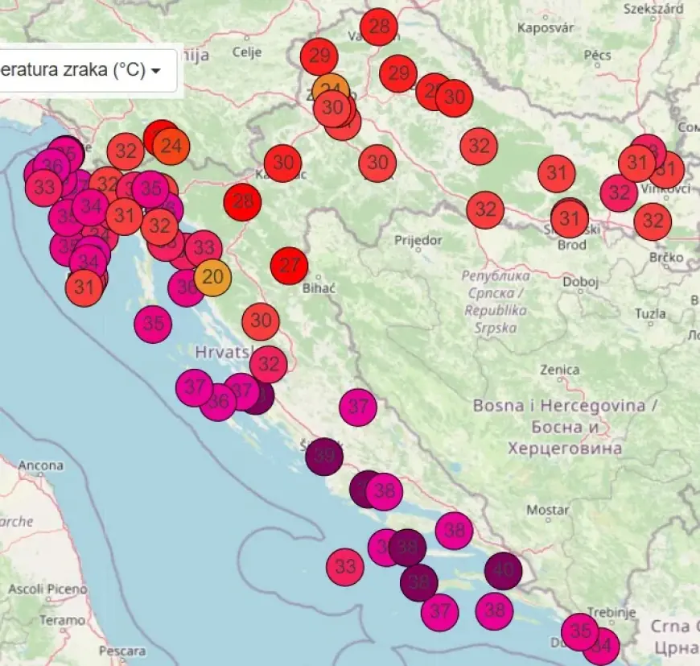Select the 28°C marker south of Karlovac
The width and height of the screenshot is (700, 666).
[241, 201]
